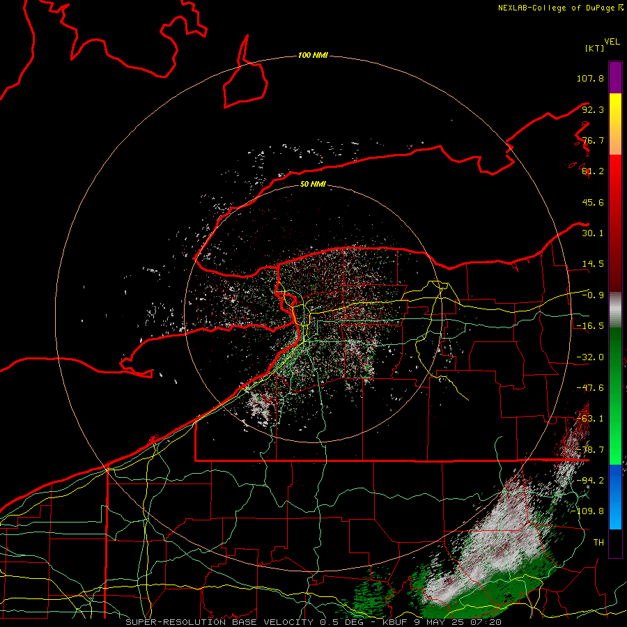Select the 92.3 scale value
The height and width of the screenshot is (627, 627).
593,109
